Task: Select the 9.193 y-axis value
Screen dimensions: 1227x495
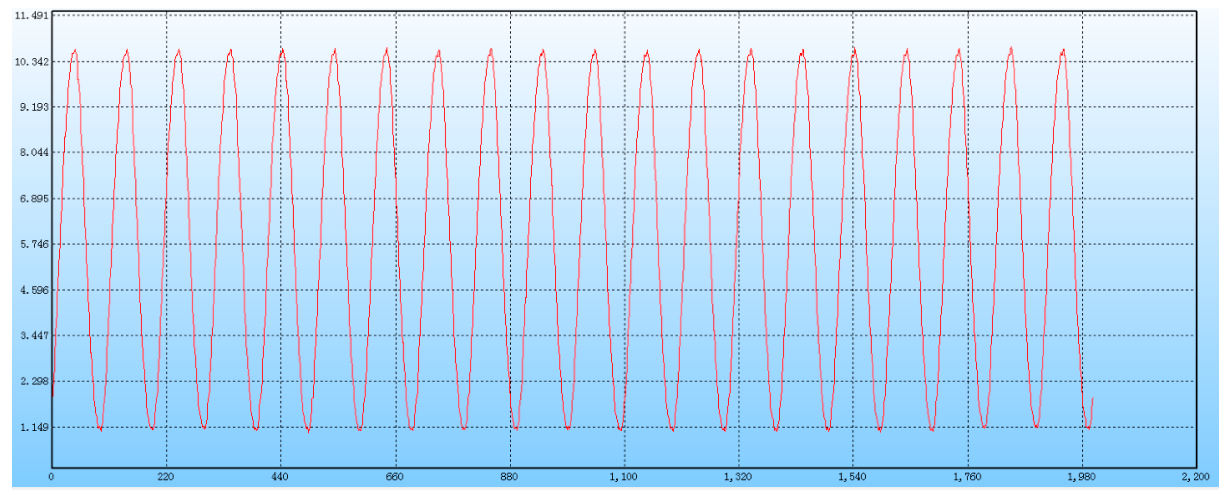Action: pyautogui.click(x=34, y=107)
